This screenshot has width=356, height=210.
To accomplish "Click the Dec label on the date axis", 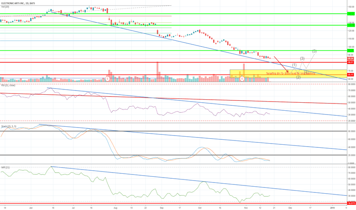I will pos(290,207).
